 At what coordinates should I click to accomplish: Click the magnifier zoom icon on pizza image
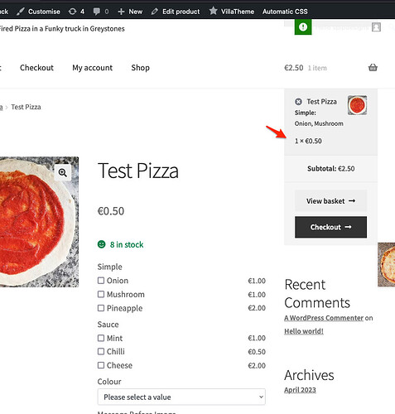(63, 173)
